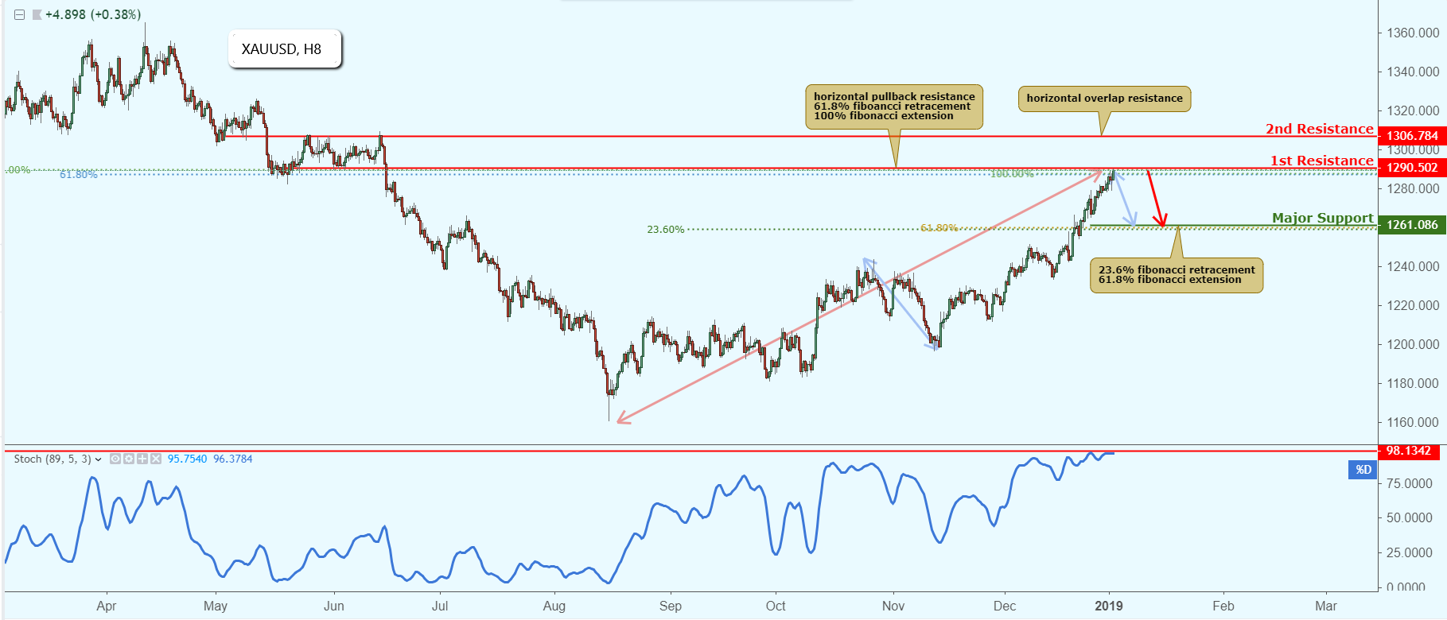
Task: Click the 25.0000 stochastic axis label
Action: (1410, 552)
